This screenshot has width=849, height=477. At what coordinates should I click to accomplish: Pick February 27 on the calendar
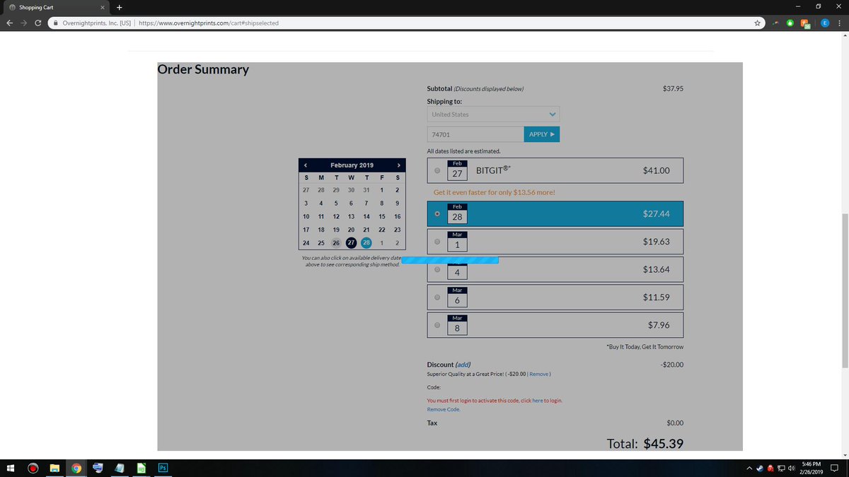click(351, 242)
